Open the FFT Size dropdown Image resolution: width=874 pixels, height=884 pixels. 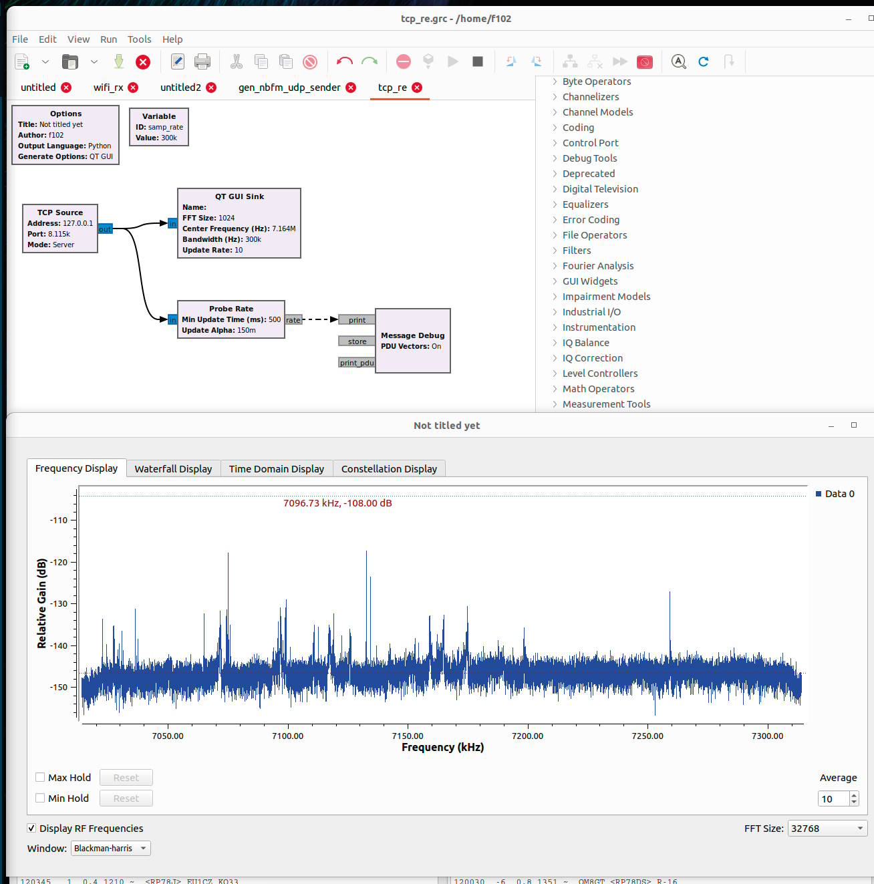coord(827,829)
